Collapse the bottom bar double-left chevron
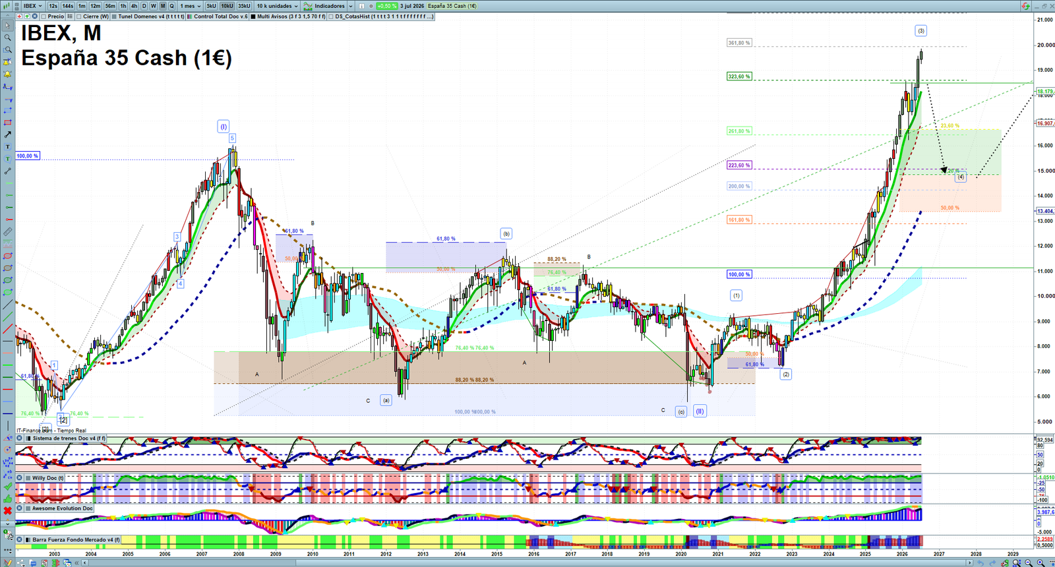The height and width of the screenshot is (567, 1055). (76, 562)
